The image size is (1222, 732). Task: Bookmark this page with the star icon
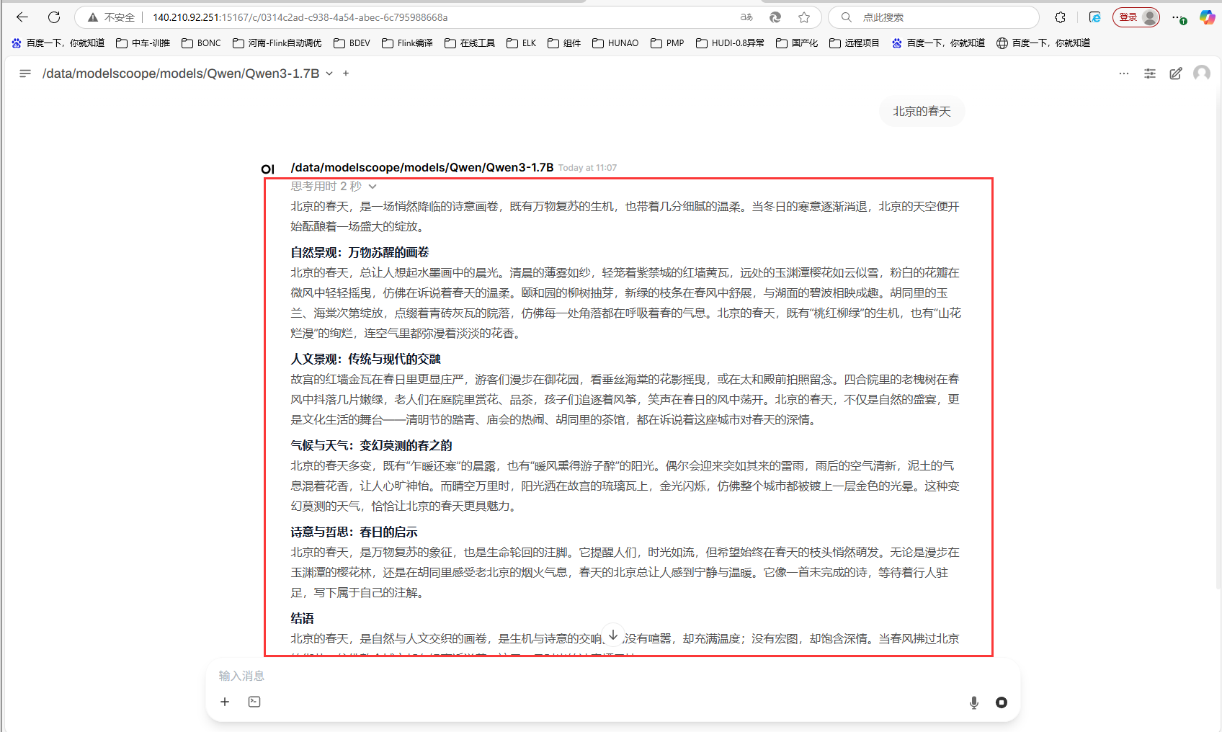[x=804, y=17]
